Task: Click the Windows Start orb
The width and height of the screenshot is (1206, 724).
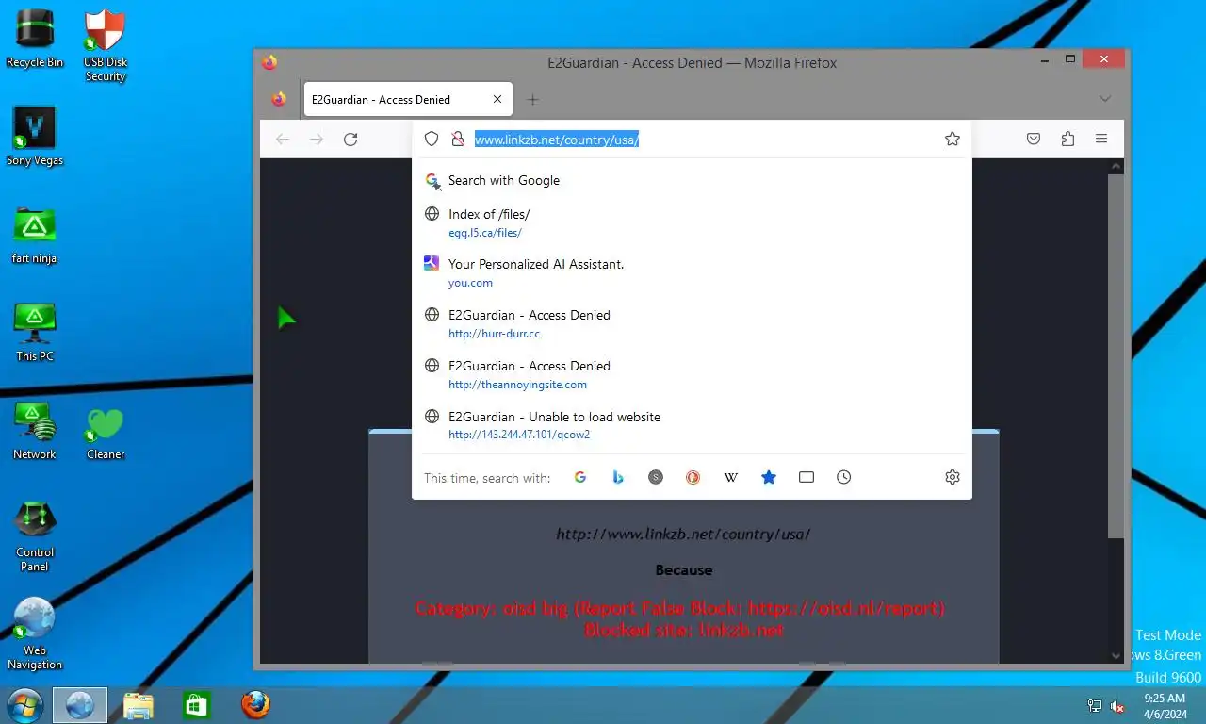Action: [24, 705]
